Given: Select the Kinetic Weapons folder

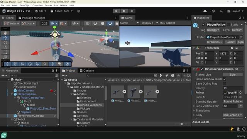Looking at the screenshot, I should [91, 105].
